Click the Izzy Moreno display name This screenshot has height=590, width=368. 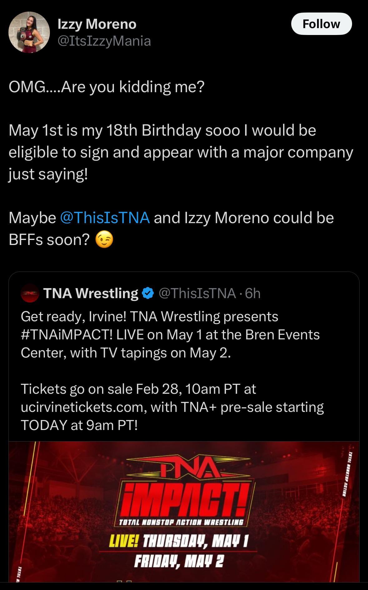[97, 24]
